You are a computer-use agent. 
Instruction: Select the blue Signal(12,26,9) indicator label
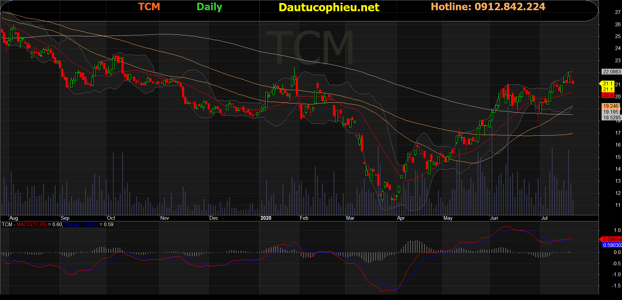[x=81, y=224]
